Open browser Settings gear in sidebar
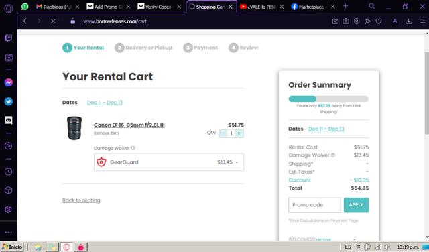The height and width of the screenshot is (252, 429). point(9,209)
